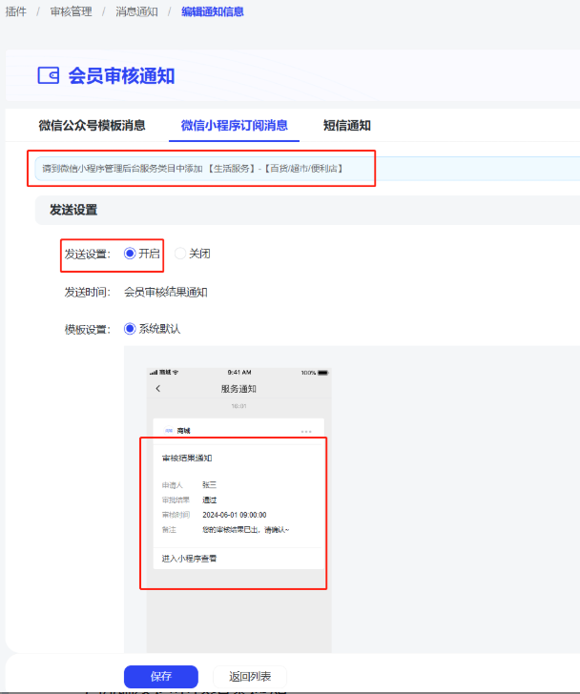Click the 商城 avatar icon in preview
Screen dimensions: 580x694
coord(169,431)
